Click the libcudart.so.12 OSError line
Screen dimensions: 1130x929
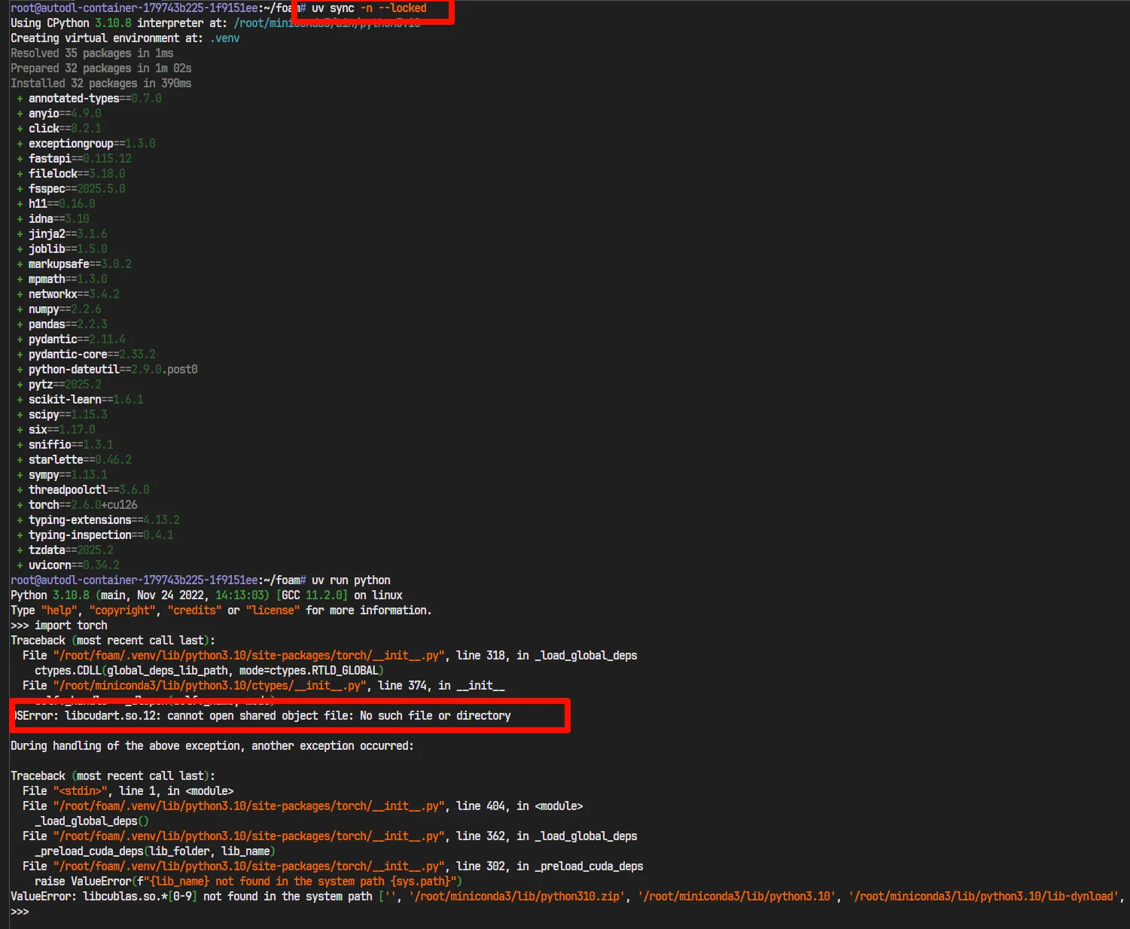pyautogui.click(x=288, y=716)
